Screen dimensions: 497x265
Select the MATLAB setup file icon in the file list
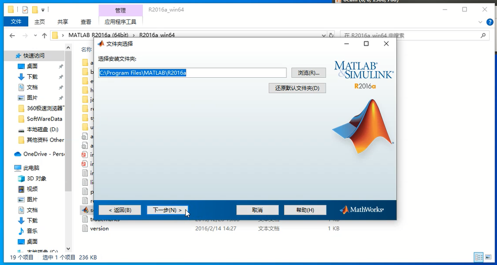(x=85, y=210)
